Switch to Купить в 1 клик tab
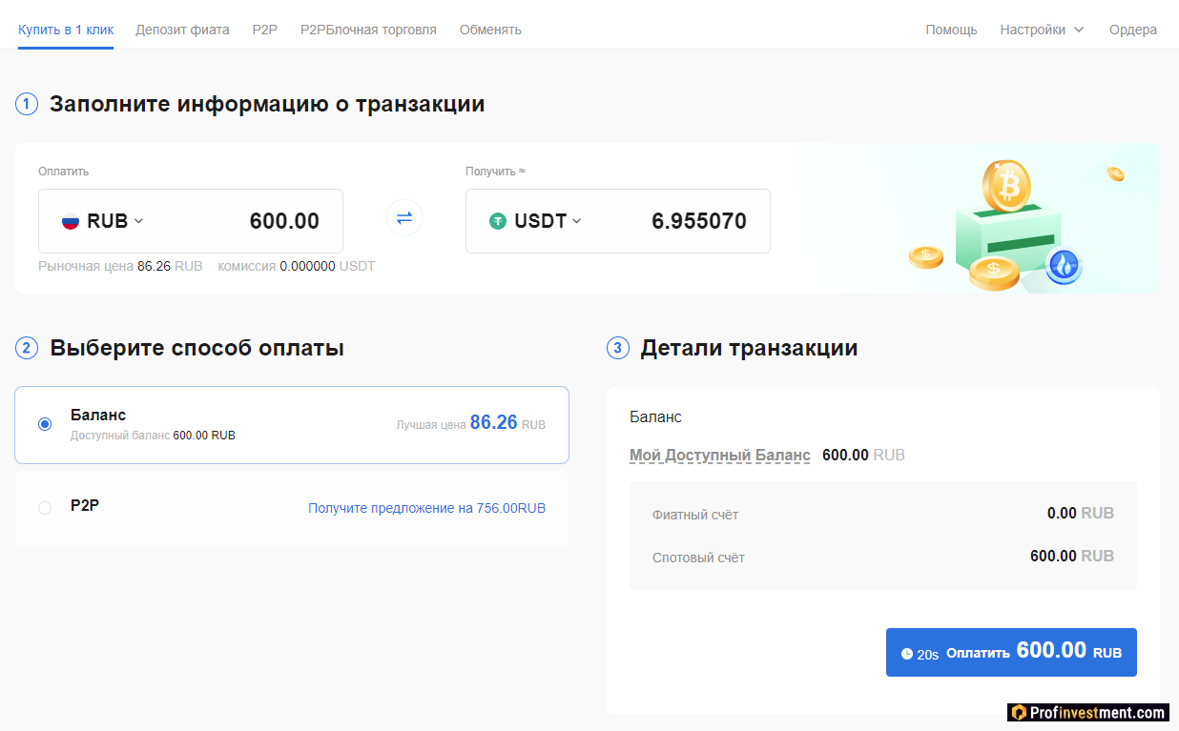Screen dimensions: 1179x731 tap(66, 30)
